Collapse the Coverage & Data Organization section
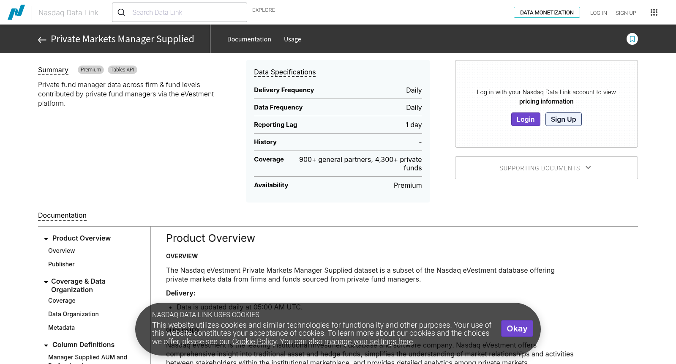Screen dimensions: 676x364 [46, 282]
